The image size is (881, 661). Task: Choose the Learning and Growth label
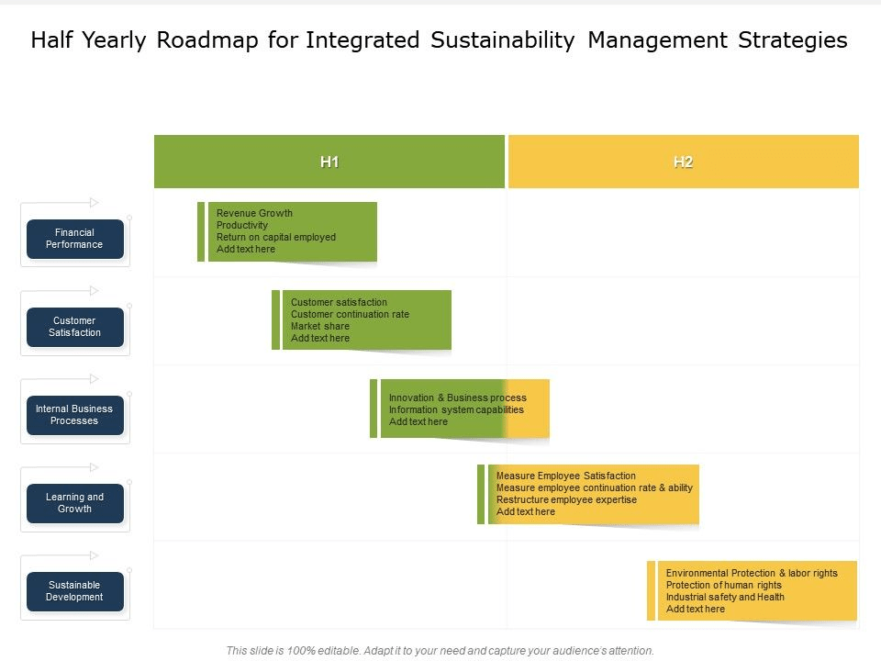click(75, 503)
